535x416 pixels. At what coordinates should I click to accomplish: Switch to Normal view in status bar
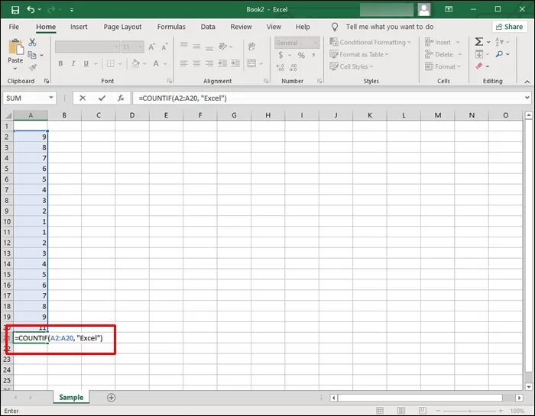(x=380, y=411)
